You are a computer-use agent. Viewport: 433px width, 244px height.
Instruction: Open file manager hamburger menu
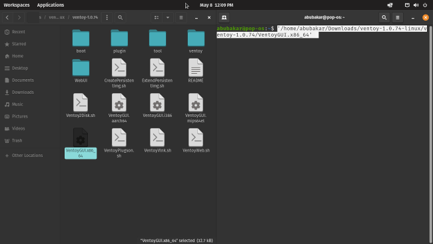pyautogui.click(x=181, y=17)
